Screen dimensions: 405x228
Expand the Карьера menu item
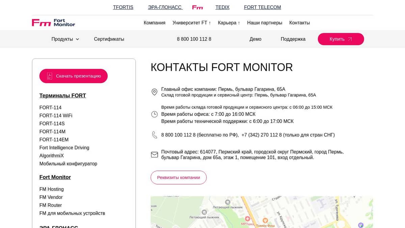click(x=229, y=23)
